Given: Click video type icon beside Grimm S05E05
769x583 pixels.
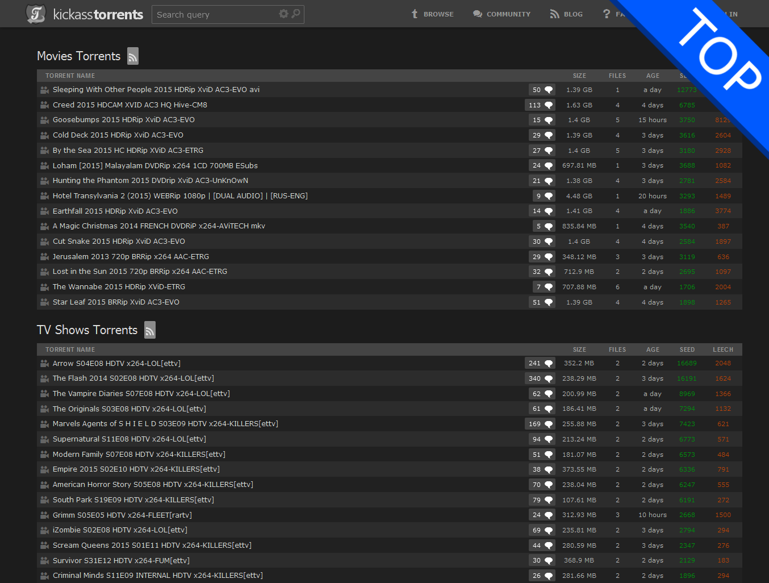Looking at the screenshot, I should 44,515.
